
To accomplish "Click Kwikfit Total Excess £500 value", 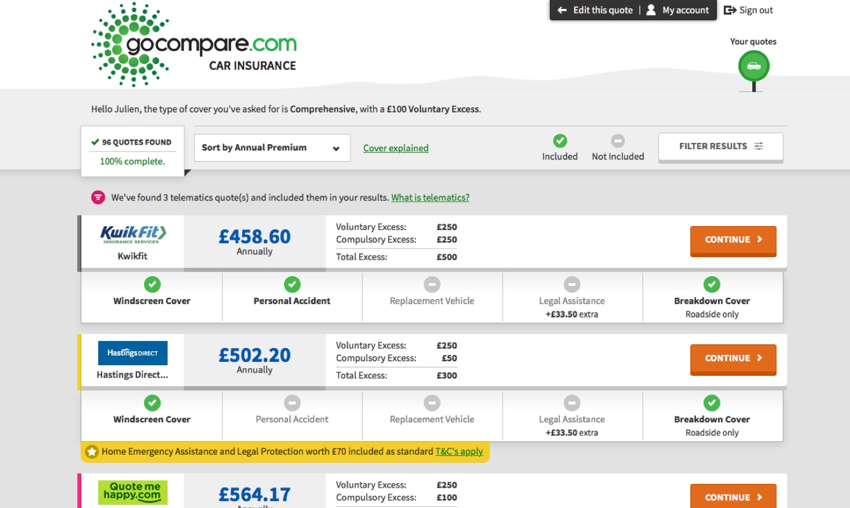I will pos(447,257).
